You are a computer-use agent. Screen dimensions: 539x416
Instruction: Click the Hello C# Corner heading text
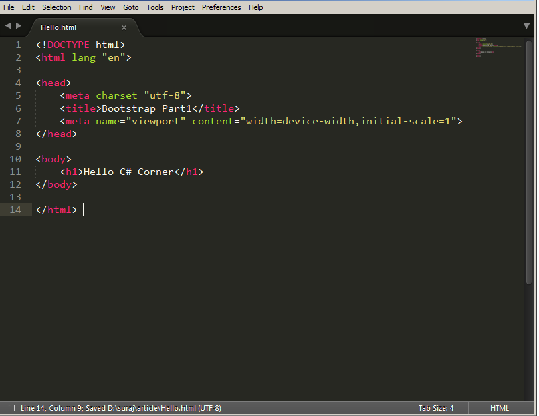(x=128, y=172)
